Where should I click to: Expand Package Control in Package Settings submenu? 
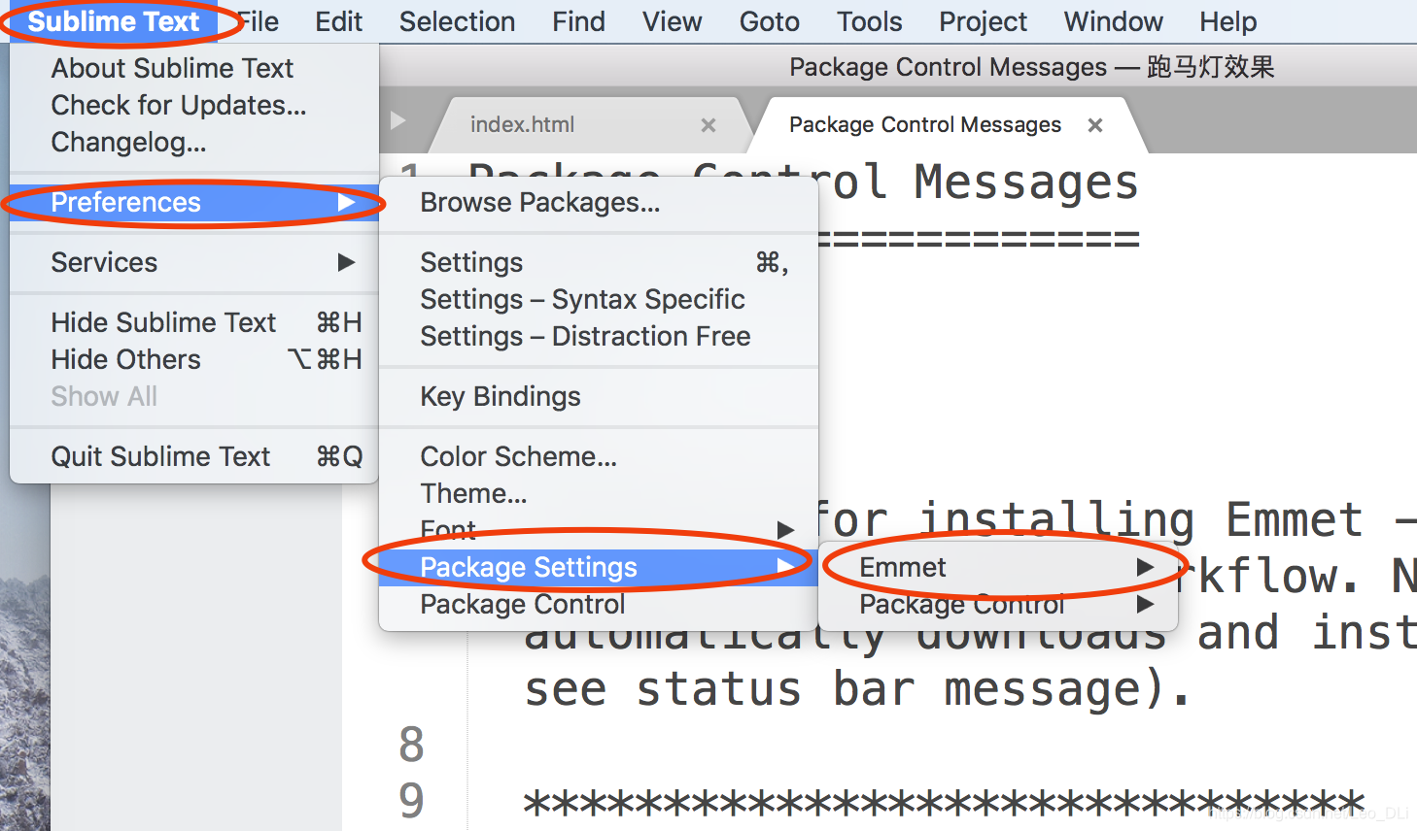(998, 604)
